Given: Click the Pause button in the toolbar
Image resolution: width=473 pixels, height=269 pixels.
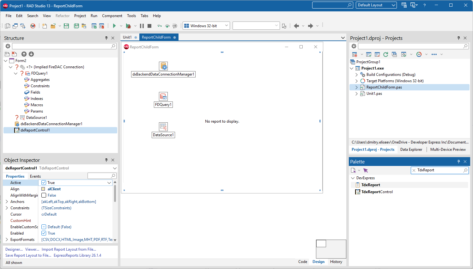Looking at the screenshot, I should [142, 26].
